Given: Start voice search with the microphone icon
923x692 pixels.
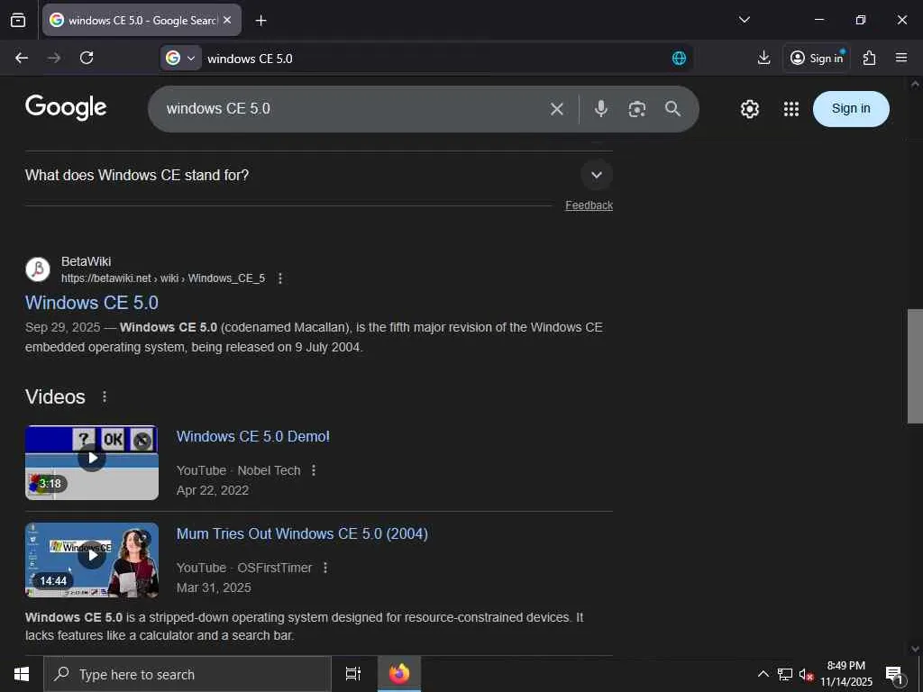Looking at the screenshot, I should coord(601,109).
